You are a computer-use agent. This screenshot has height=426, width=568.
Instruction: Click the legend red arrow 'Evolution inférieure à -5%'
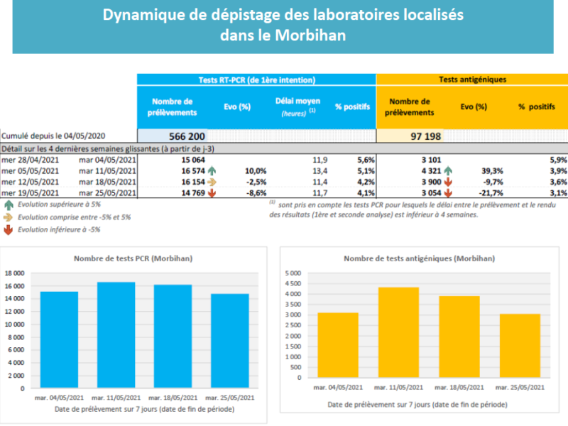click(8, 229)
